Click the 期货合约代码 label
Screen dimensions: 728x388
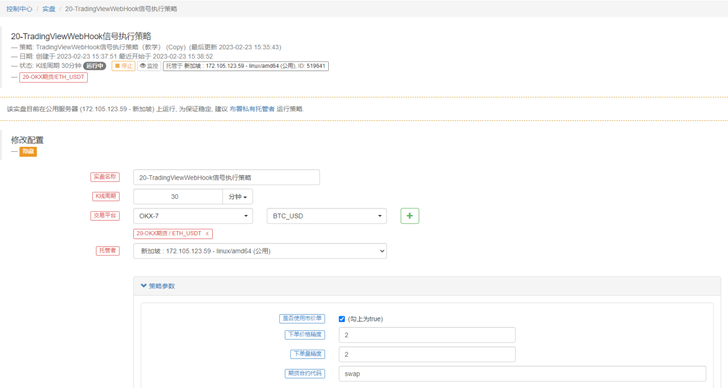tap(305, 373)
